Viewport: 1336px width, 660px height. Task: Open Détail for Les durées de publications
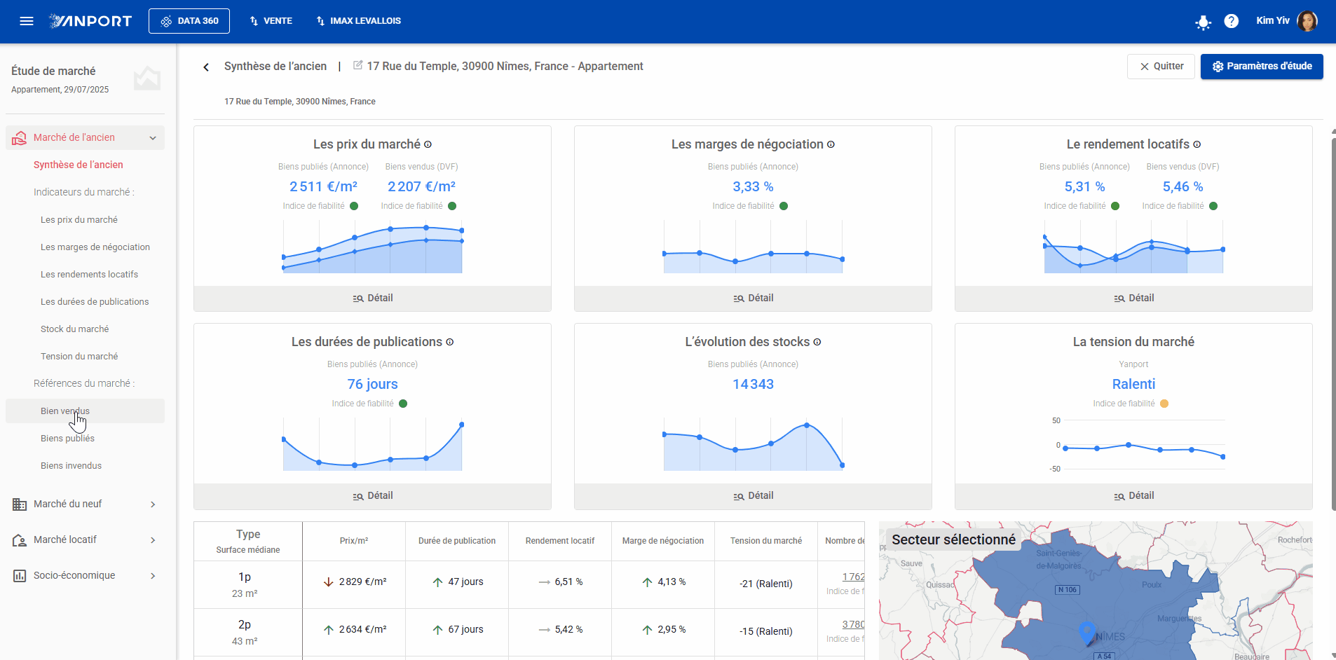[x=372, y=496]
